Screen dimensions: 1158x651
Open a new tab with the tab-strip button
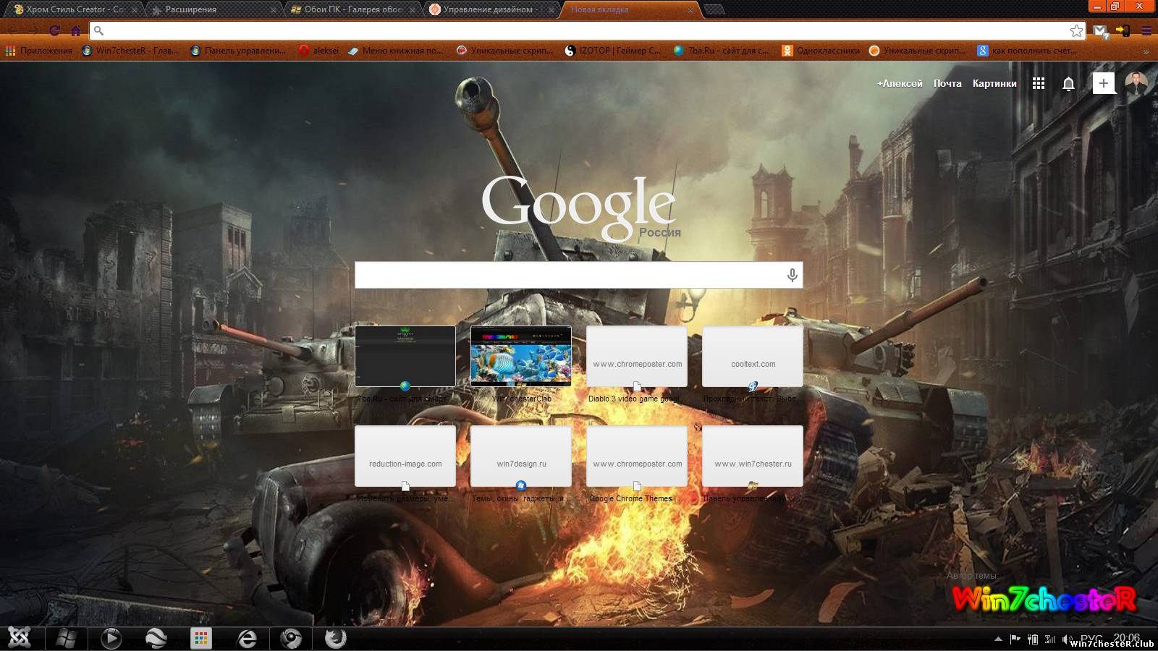(714, 9)
